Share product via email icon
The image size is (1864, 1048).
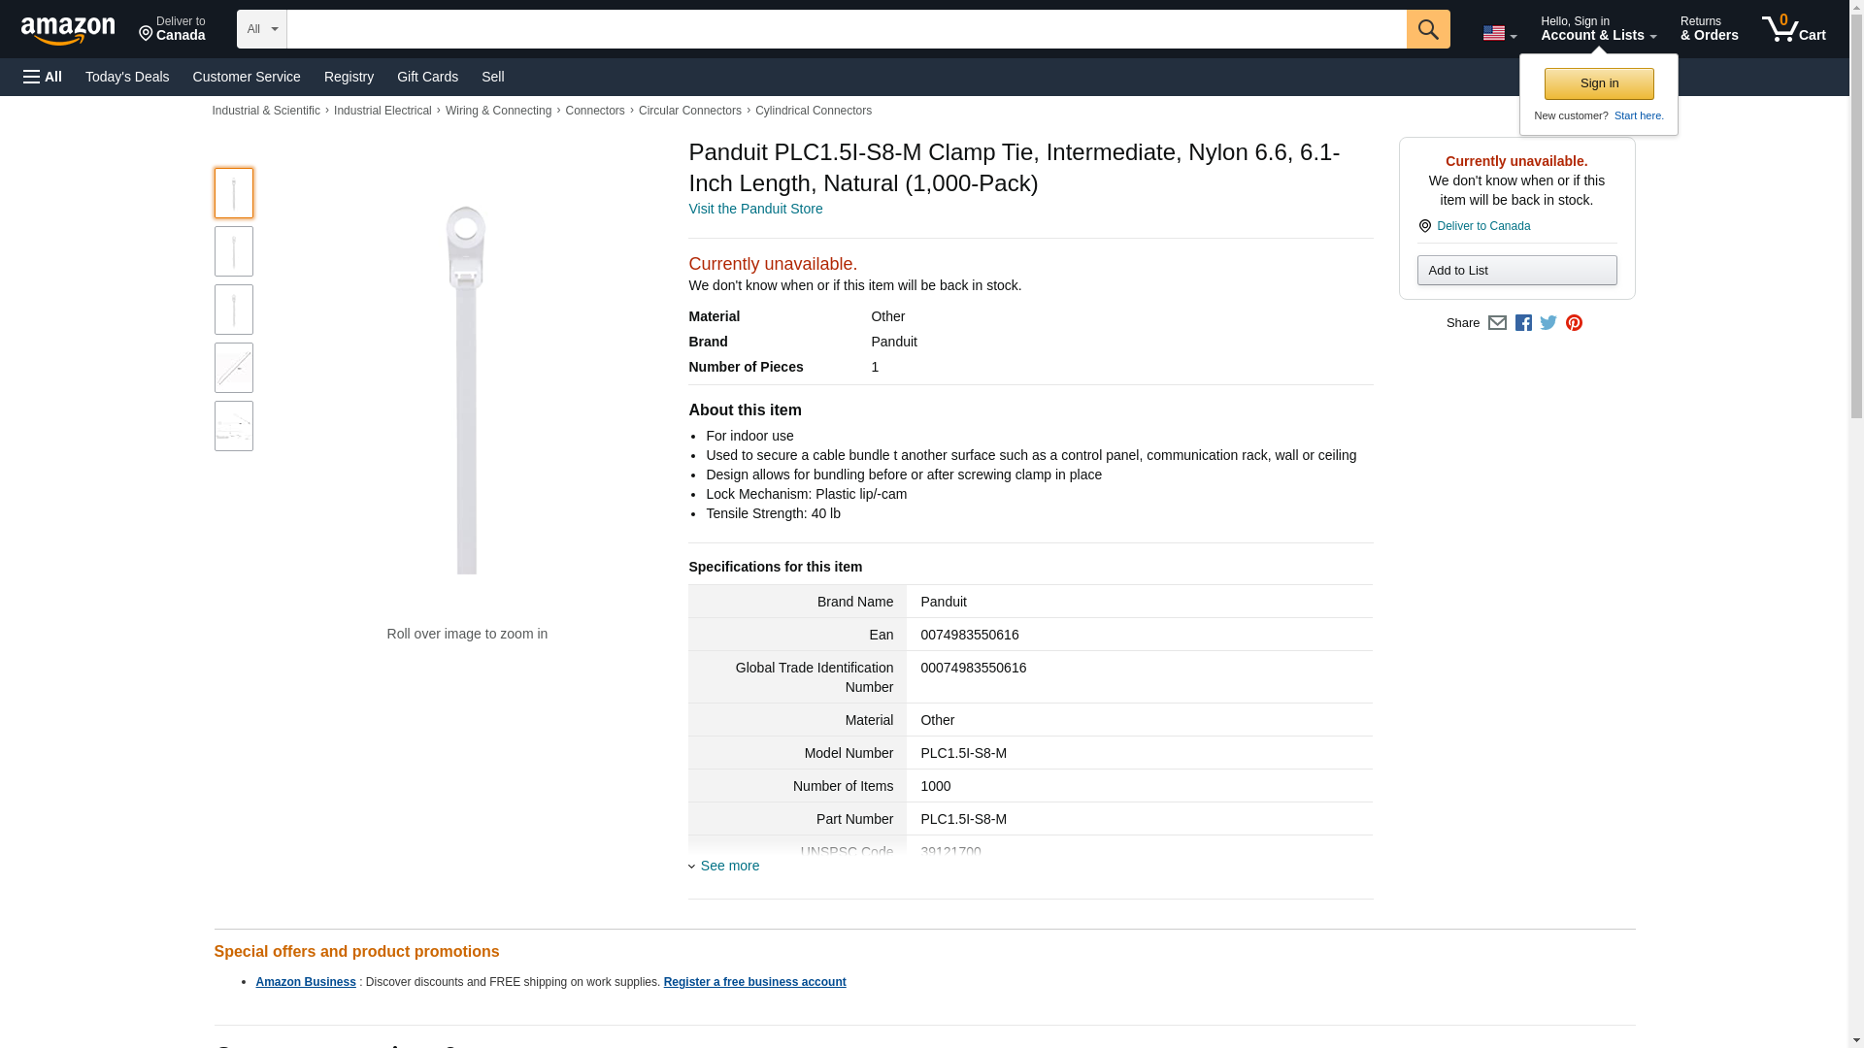(x=1497, y=323)
